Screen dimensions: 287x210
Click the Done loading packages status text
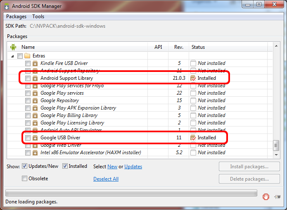tap(31, 202)
